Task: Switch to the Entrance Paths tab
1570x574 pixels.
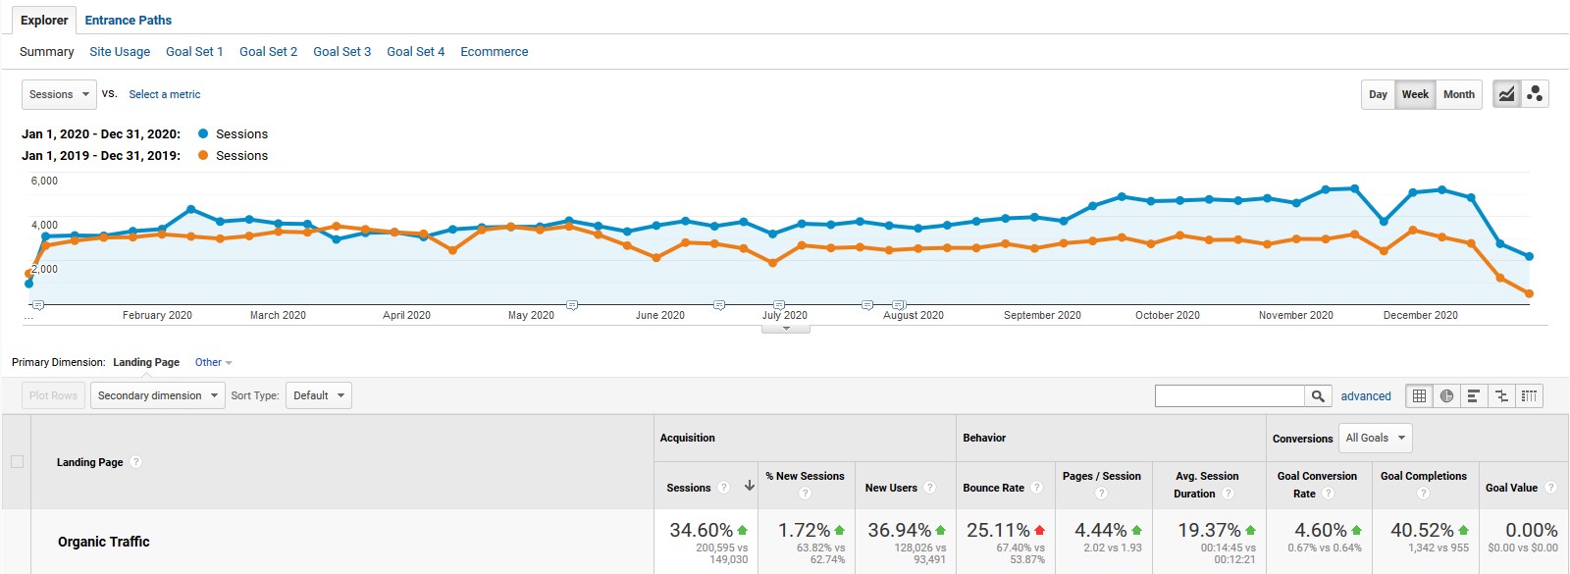Action: pyautogui.click(x=129, y=20)
